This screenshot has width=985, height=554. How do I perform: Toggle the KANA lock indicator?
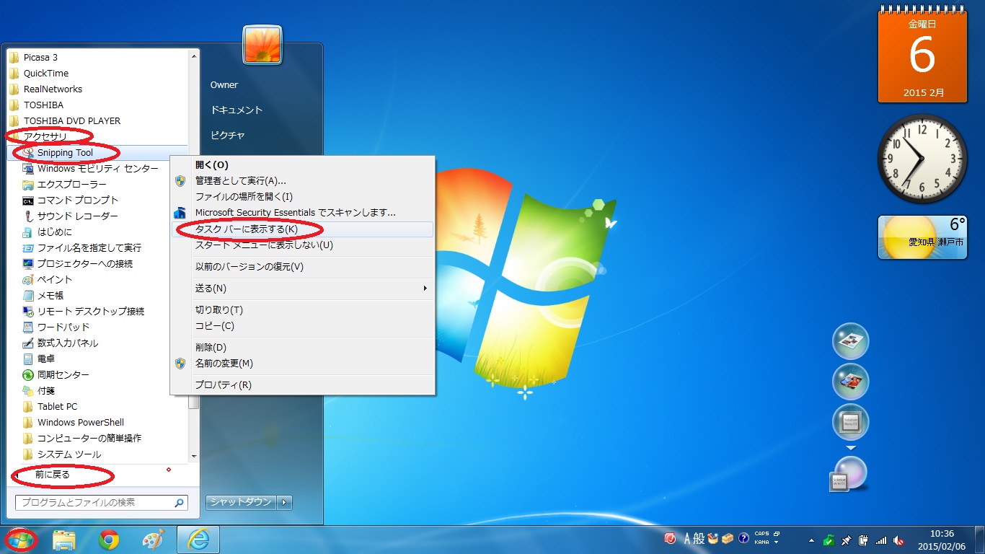761,542
